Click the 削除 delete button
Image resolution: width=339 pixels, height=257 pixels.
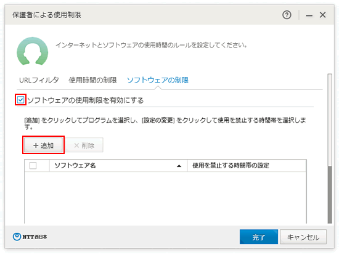[84, 145]
